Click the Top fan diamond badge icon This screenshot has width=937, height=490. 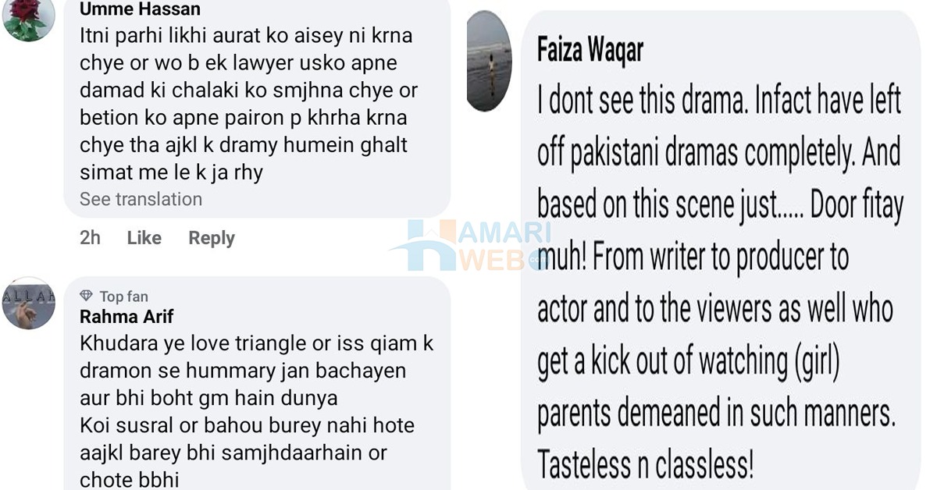tap(87, 296)
